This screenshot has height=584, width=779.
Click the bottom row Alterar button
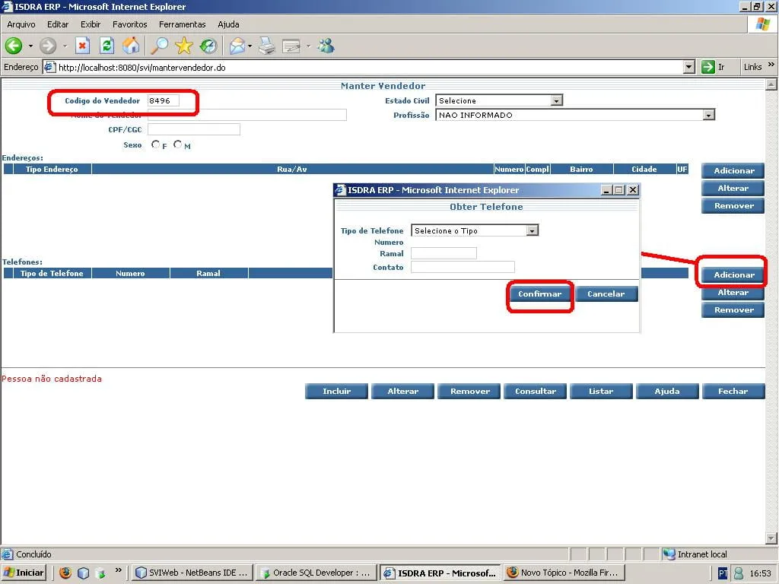(403, 392)
